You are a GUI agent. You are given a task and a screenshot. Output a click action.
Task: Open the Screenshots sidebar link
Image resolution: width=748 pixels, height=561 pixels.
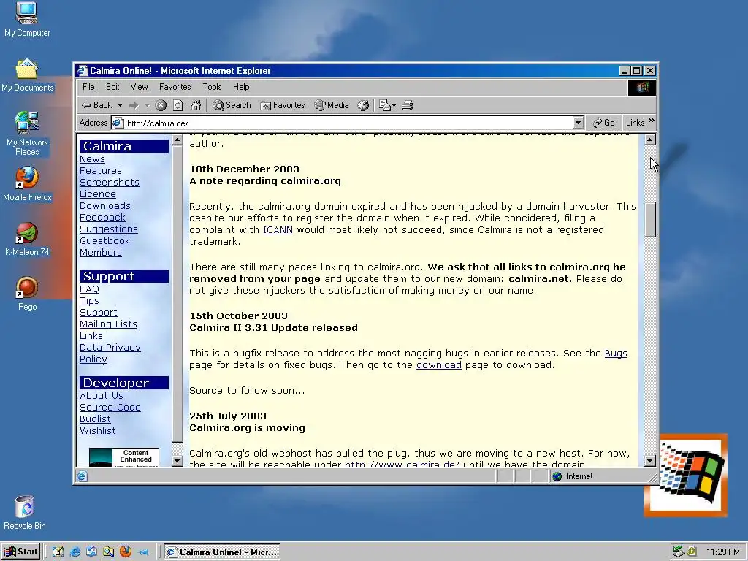[x=110, y=182]
